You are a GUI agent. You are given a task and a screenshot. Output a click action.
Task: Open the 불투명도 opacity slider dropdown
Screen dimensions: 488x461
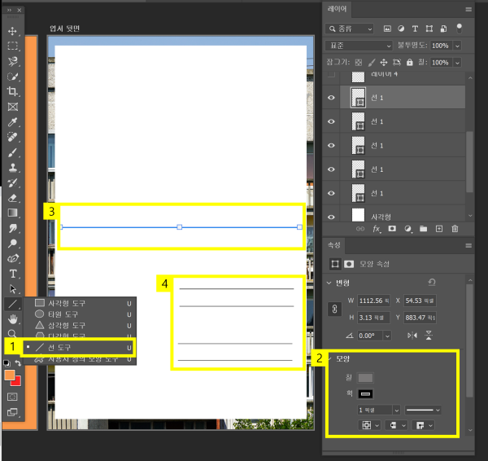(x=457, y=46)
